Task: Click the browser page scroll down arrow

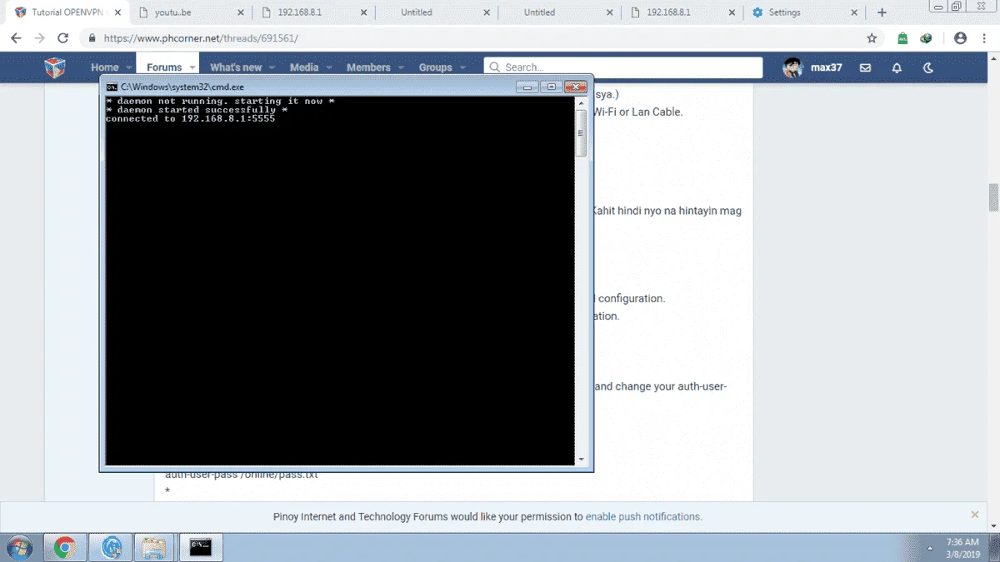Action: click(993, 526)
